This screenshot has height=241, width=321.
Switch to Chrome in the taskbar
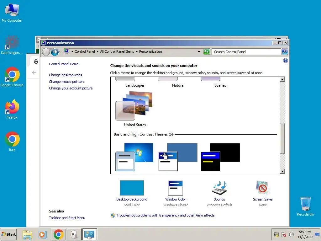click(x=58, y=234)
